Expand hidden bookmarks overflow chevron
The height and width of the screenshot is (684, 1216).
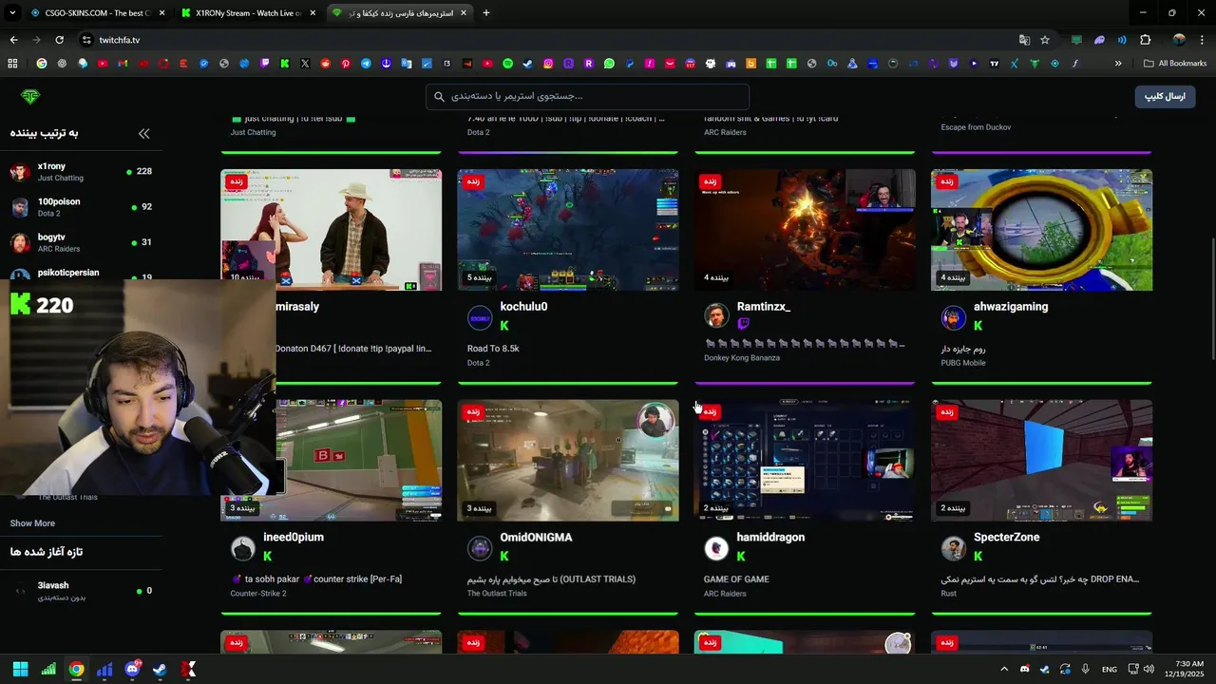click(1118, 64)
